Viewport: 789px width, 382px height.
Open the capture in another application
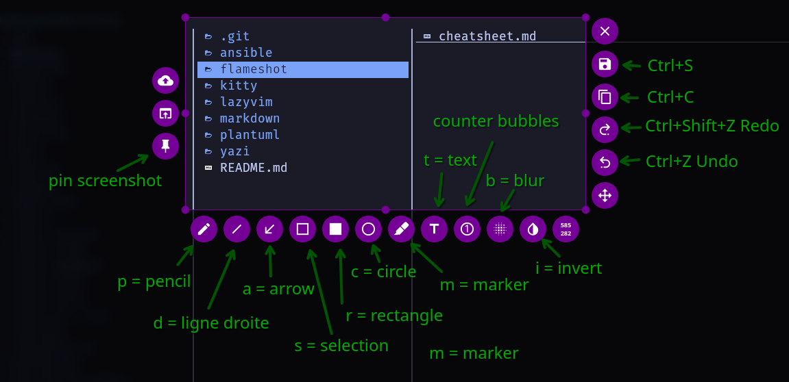point(166,113)
